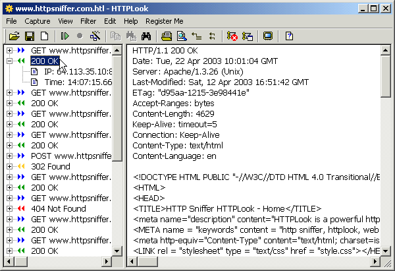Expand the 200 OK node directly after 302 Found's GET
The image size is (395, 271).
click(x=9, y=187)
